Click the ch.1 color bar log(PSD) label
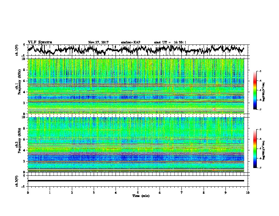The width and height of the screenshot is (279, 216). [x=264, y=92]
